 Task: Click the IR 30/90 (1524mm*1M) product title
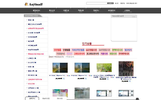[79, 75]
